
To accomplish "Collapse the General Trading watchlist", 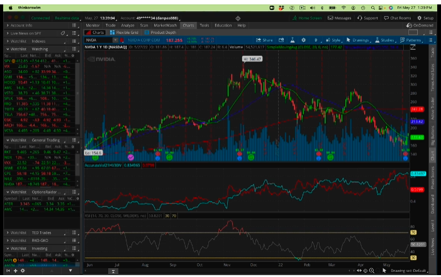I will [x=8, y=140].
